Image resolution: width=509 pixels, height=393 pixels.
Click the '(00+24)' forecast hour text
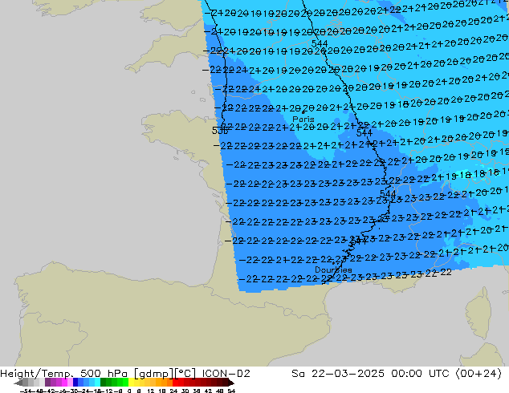[478, 374]
